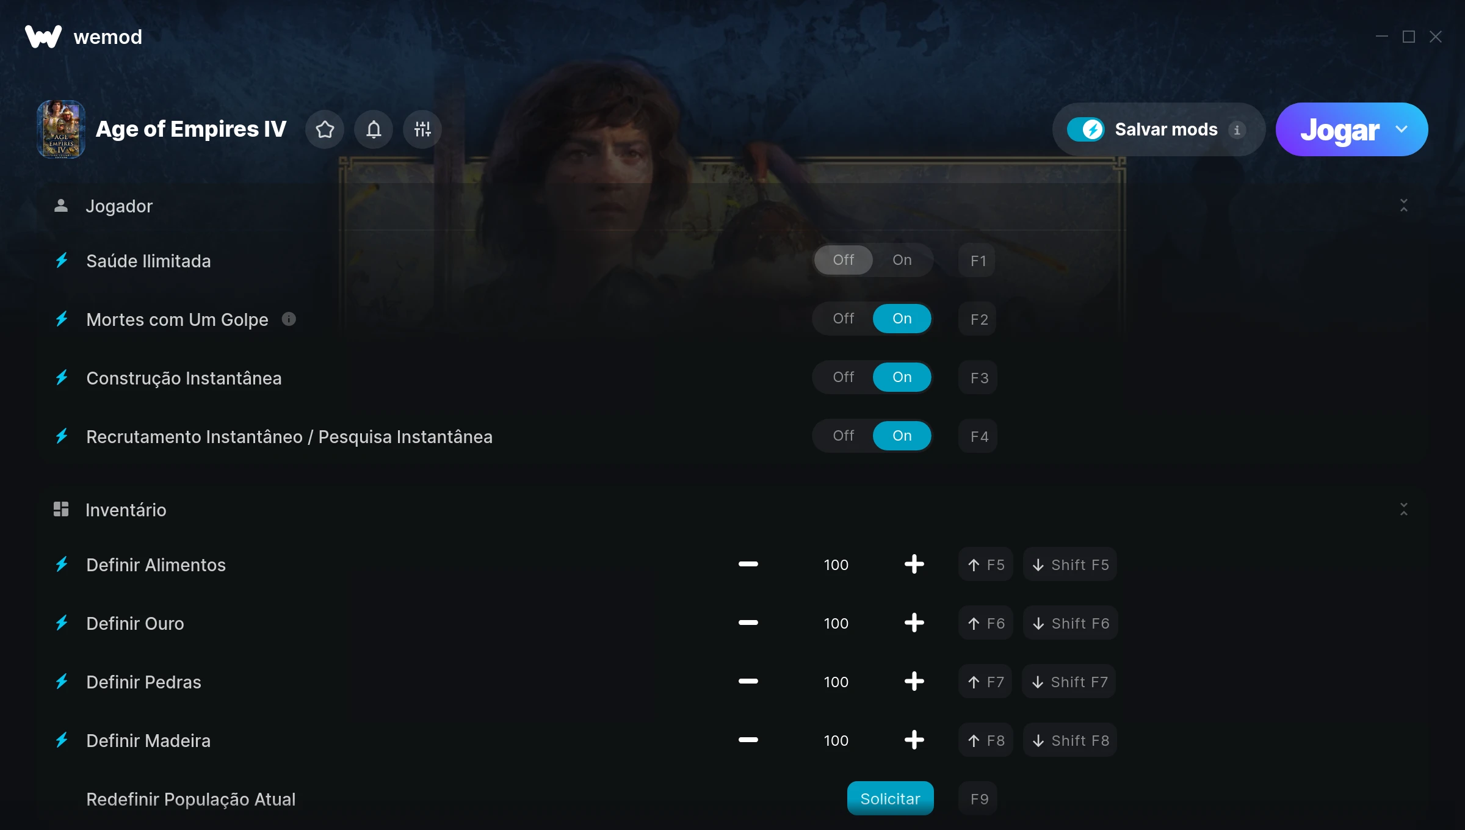
Task: Click the Shift F7 hotkey for Definir Pedras
Action: click(x=1069, y=682)
